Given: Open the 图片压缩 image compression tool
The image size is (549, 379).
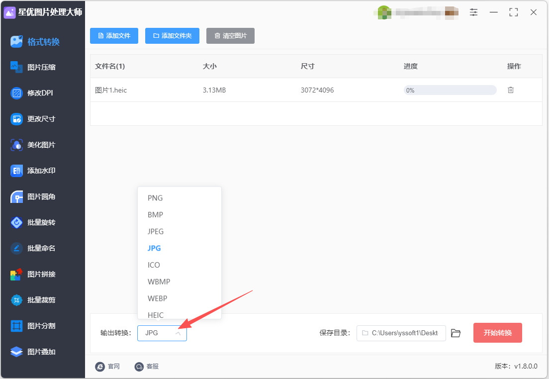Looking at the screenshot, I should tap(33, 67).
